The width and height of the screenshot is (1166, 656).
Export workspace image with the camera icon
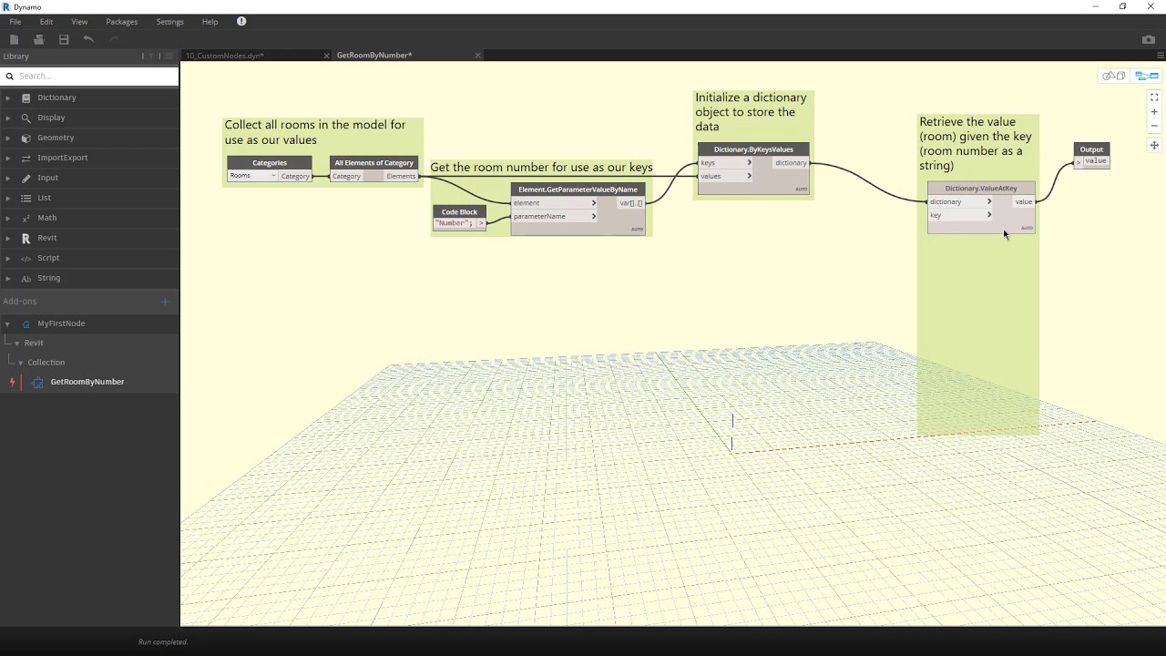[1148, 39]
